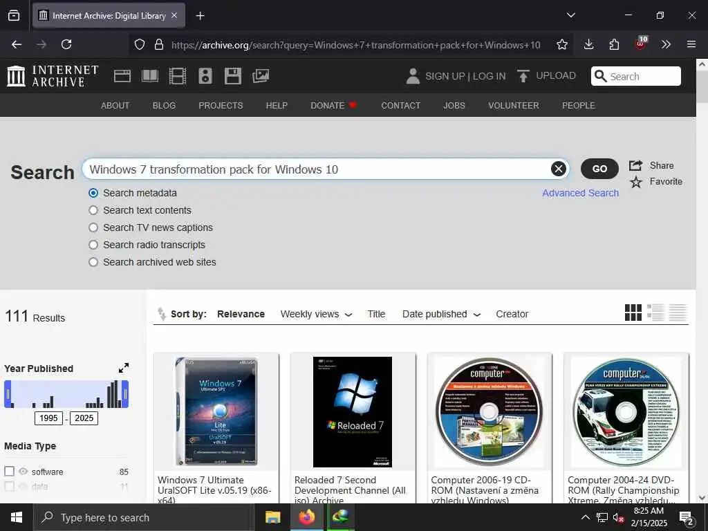708x531 pixels.
Task: Open the Web (Wayback) media icon
Action: click(122, 76)
